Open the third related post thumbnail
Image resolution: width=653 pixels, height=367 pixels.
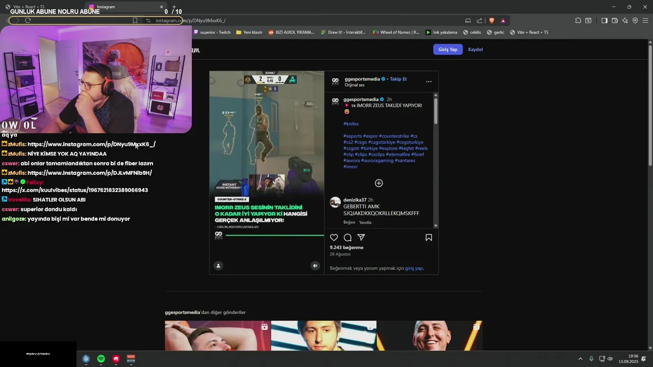pos(430,335)
